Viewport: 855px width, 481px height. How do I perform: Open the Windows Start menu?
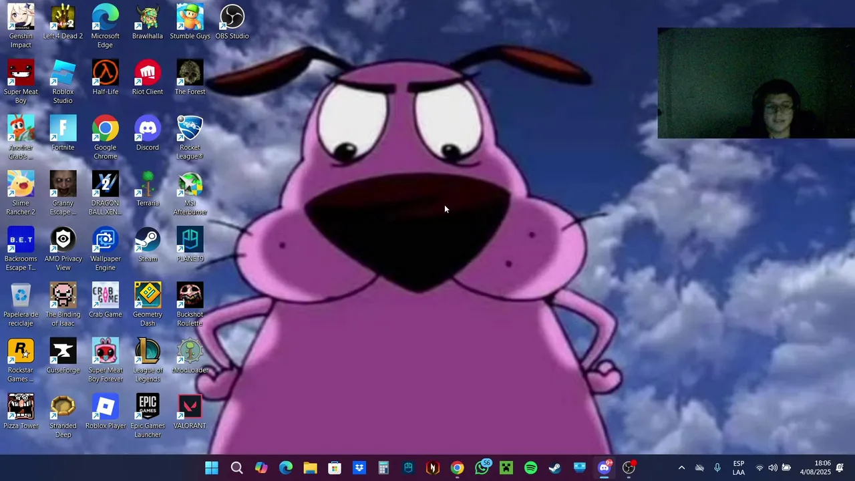(212, 468)
